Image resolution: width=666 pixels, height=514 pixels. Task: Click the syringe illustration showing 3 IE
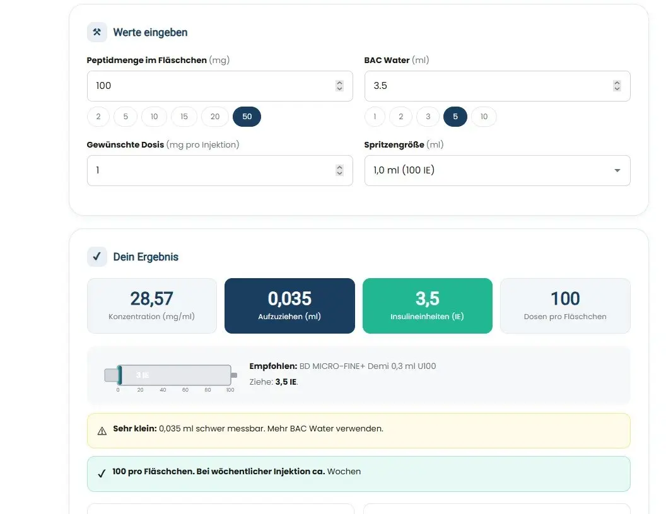pyautogui.click(x=171, y=375)
